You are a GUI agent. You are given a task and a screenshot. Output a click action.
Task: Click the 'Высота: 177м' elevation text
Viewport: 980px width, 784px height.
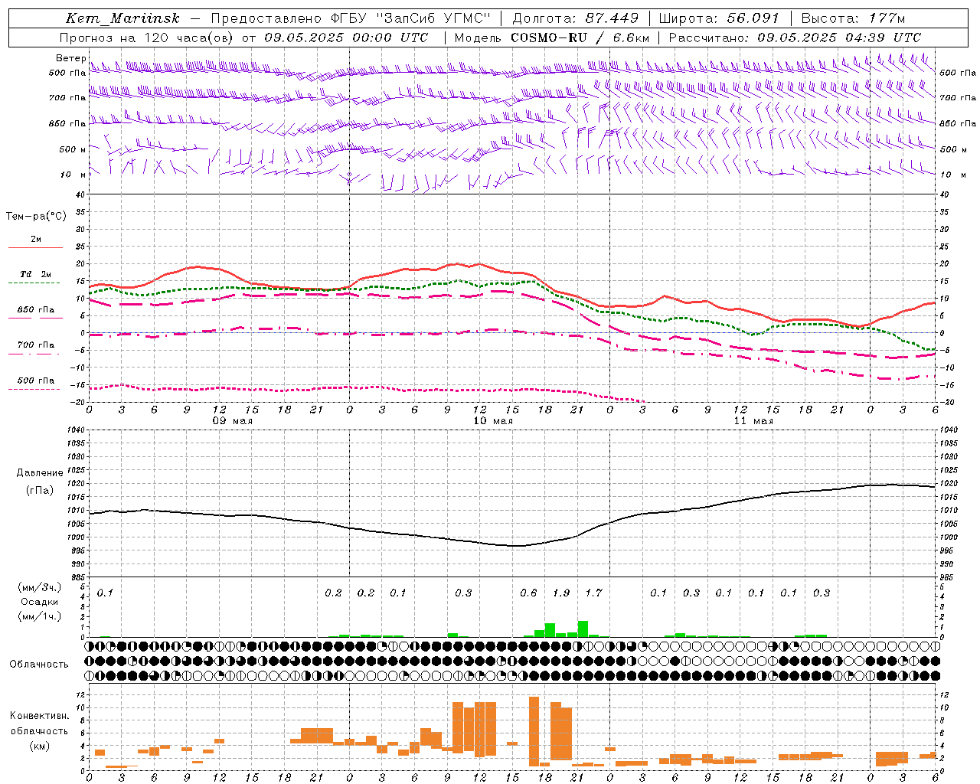853,18
